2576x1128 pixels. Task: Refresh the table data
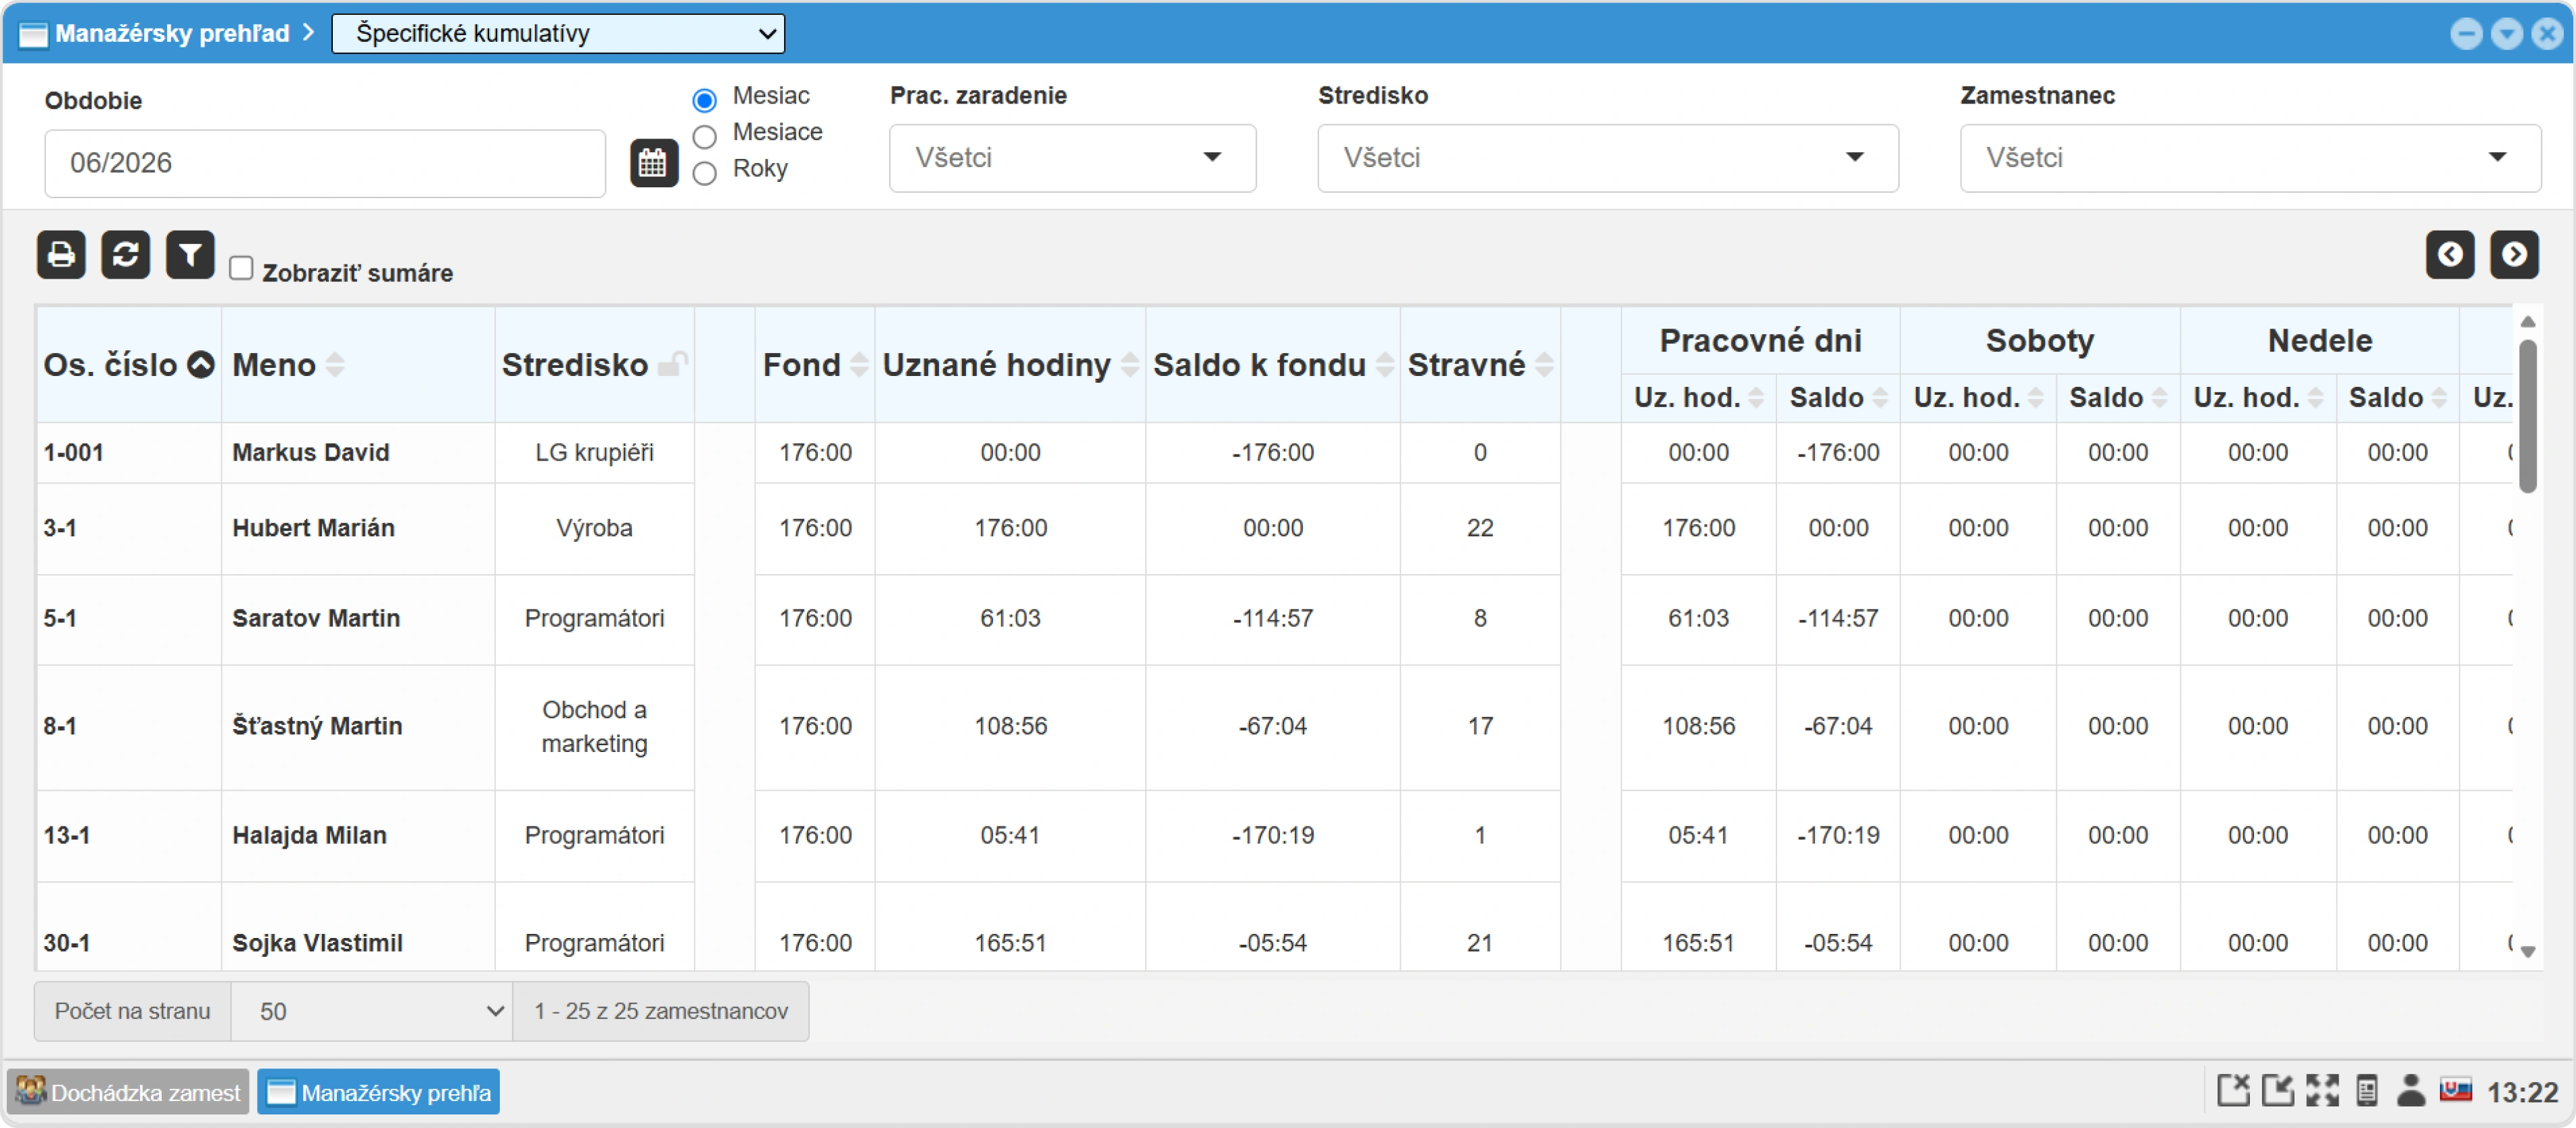coord(125,255)
